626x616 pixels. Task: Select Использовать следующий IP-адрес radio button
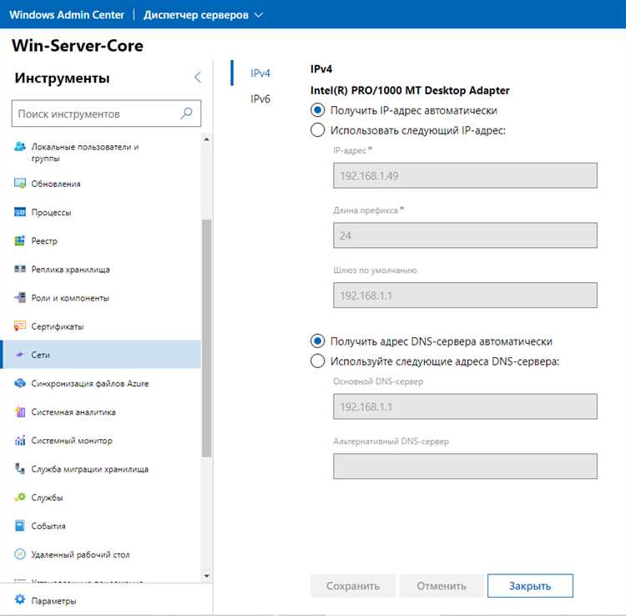point(317,130)
